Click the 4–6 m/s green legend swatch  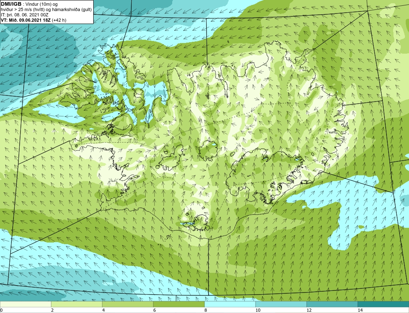tap(128, 304)
